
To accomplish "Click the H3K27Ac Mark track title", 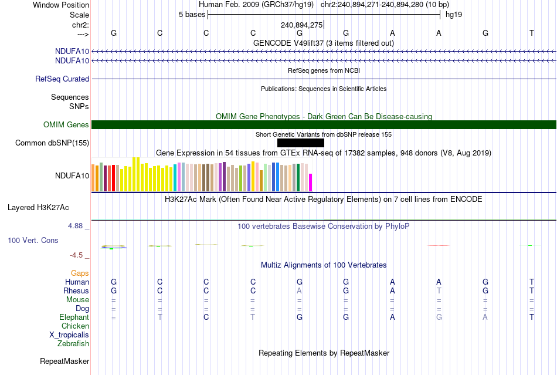I will [324, 199].
